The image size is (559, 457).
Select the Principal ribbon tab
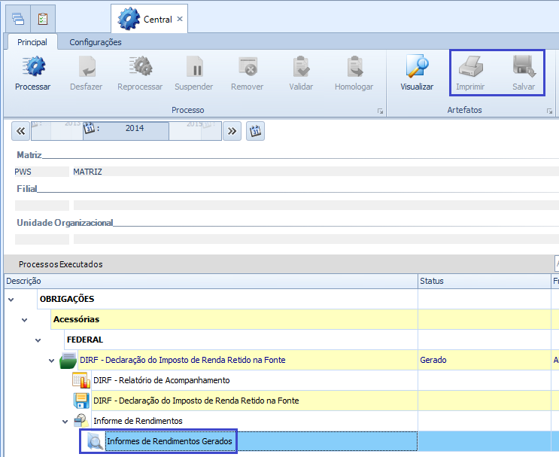coord(32,42)
